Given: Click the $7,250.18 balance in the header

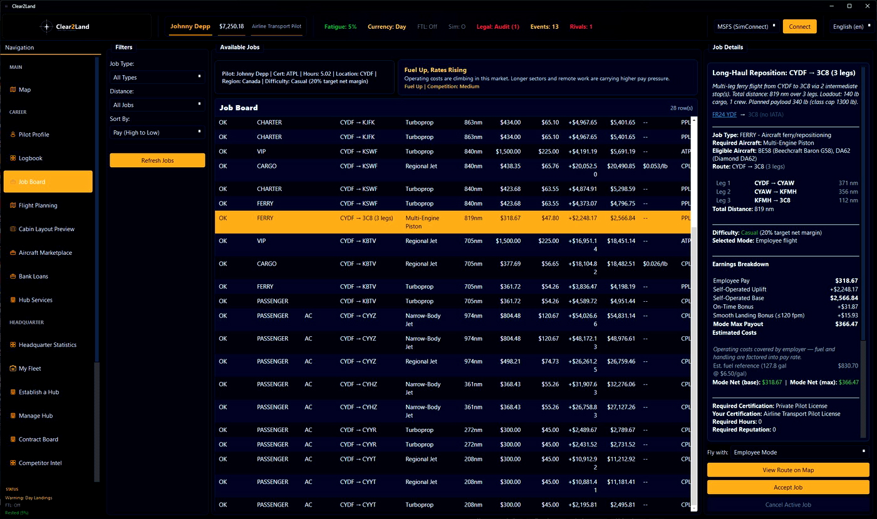Looking at the screenshot, I should (x=232, y=27).
